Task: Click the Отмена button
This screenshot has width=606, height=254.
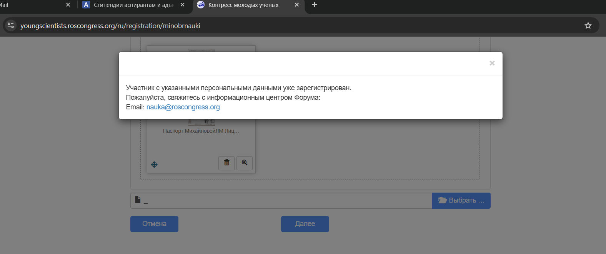Action: 154,224
